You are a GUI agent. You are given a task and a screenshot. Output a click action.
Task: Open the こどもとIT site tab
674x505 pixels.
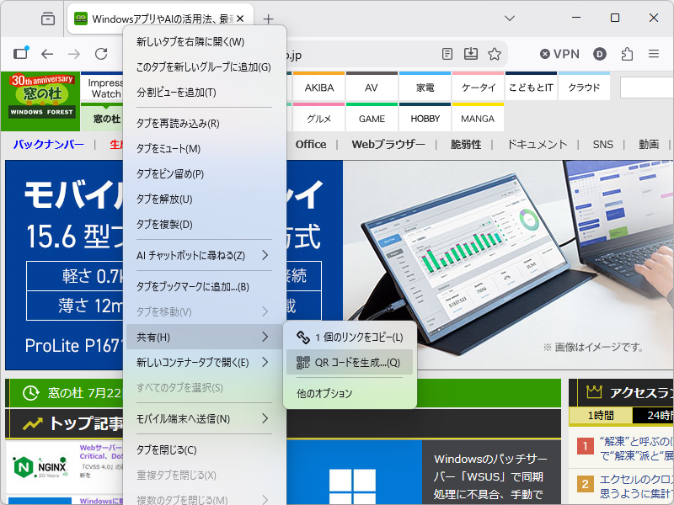coord(531,88)
